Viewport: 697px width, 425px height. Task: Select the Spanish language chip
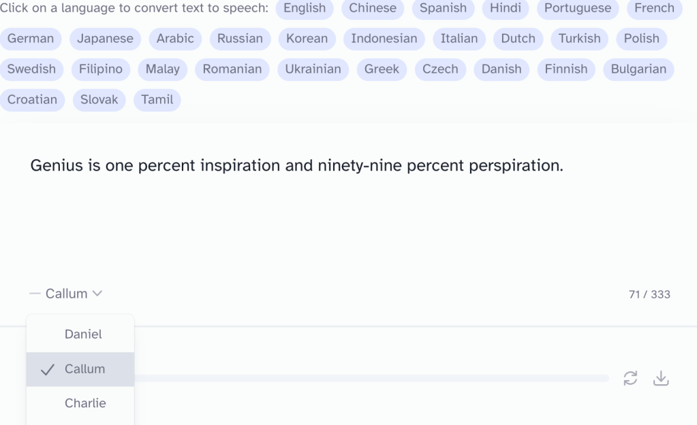pos(443,8)
